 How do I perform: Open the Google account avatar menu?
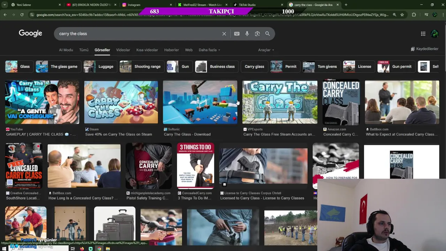coord(435,34)
